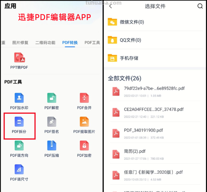The width and height of the screenshot is (207, 192).
Task: Switch to the PDF工具 tab
Action: click(x=92, y=43)
